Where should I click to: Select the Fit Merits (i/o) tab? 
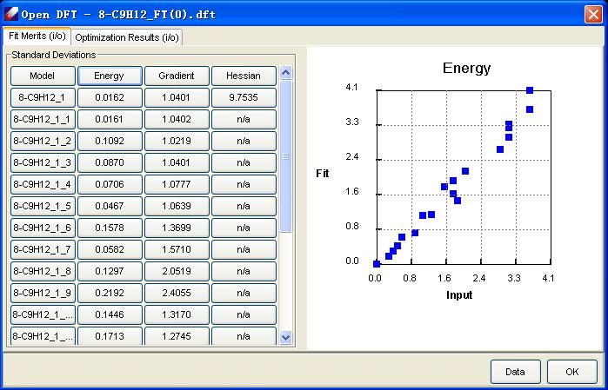tap(37, 36)
